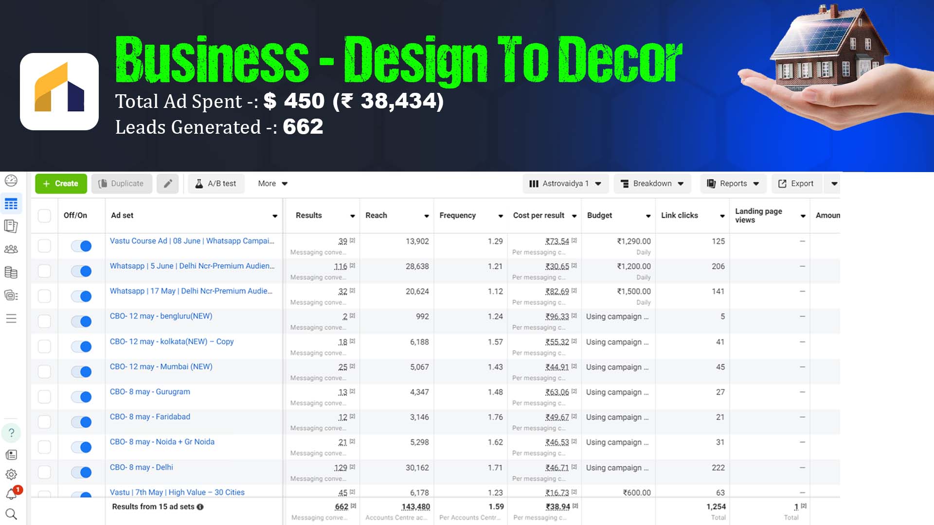Image resolution: width=934 pixels, height=525 pixels.
Task: Open the Vastu Course Ad 08 June ad set
Action: point(192,241)
